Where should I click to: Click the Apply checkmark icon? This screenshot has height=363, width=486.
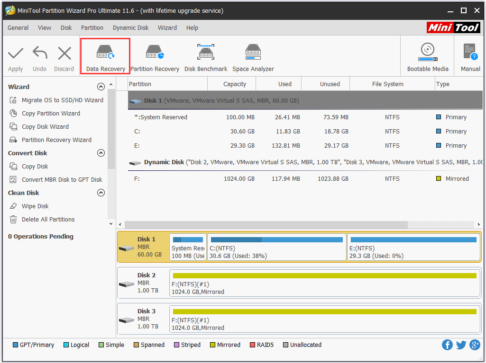click(x=16, y=53)
